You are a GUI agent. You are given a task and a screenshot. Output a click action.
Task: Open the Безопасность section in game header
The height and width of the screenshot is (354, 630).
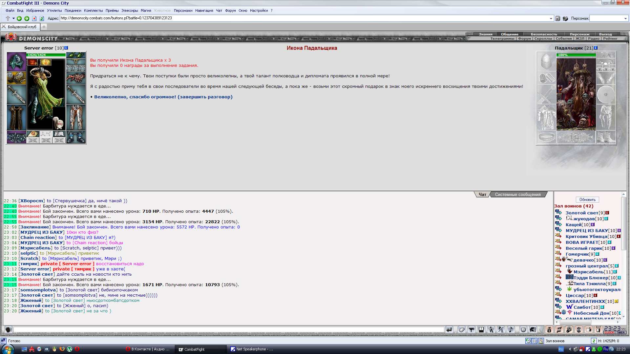(x=544, y=34)
